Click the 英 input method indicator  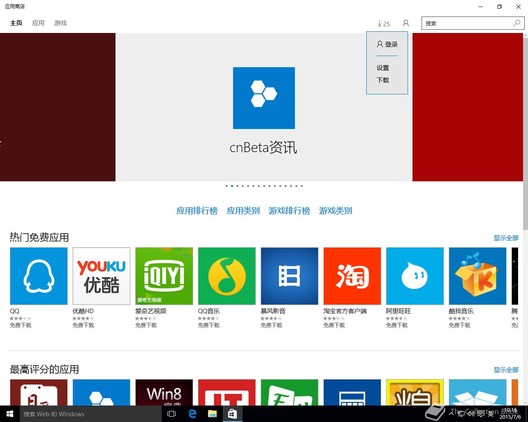[x=490, y=414]
